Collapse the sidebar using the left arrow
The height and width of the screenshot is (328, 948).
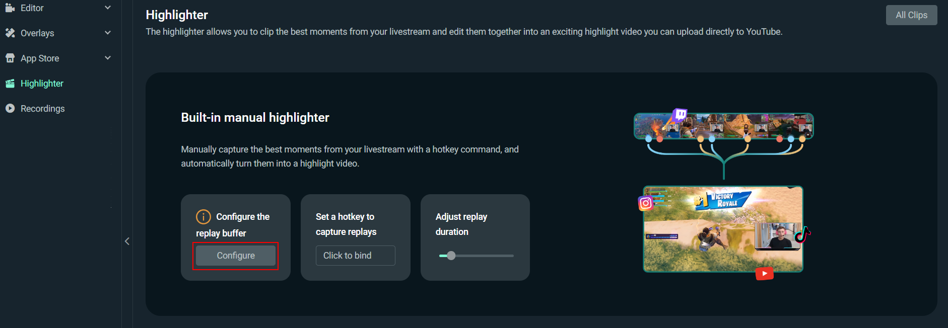pyautogui.click(x=127, y=241)
